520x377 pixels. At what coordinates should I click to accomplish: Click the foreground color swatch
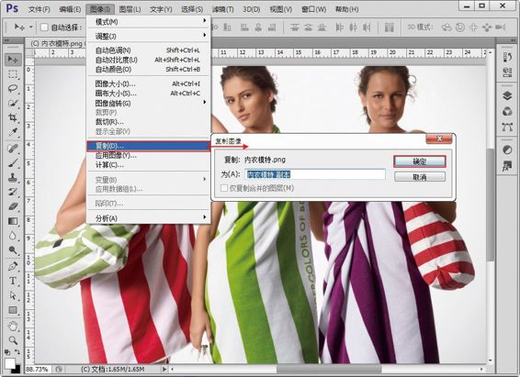point(10,362)
